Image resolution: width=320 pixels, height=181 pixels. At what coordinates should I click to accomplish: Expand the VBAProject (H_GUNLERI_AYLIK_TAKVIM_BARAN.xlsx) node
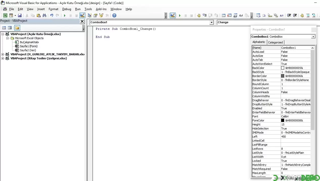3,54
